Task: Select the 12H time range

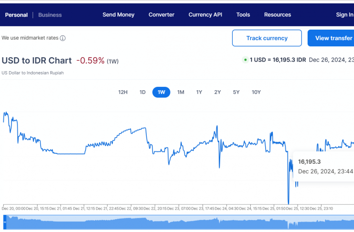Action: pos(123,92)
